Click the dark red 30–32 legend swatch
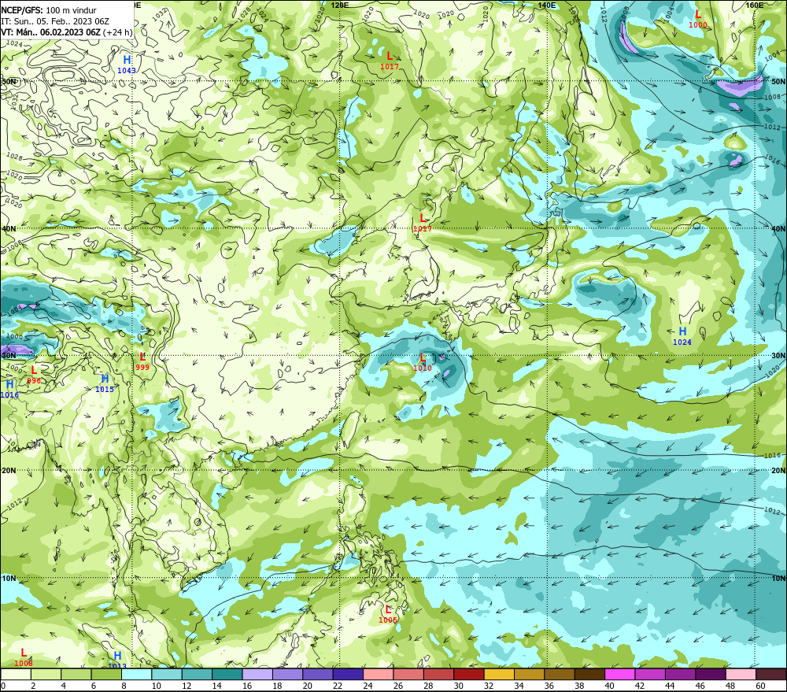The height and width of the screenshot is (692, 787). click(x=469, y=674)
